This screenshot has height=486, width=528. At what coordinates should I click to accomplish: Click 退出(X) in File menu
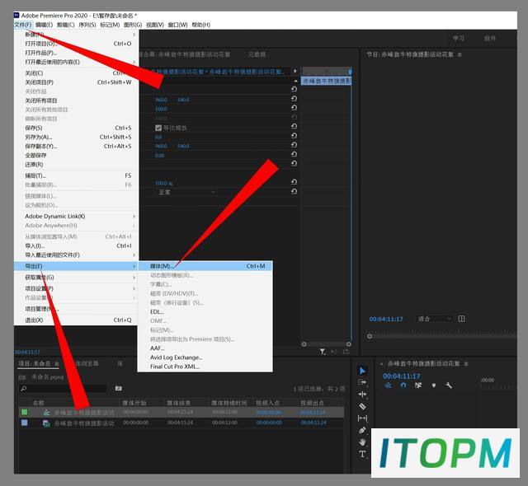(x=76, y=320)
